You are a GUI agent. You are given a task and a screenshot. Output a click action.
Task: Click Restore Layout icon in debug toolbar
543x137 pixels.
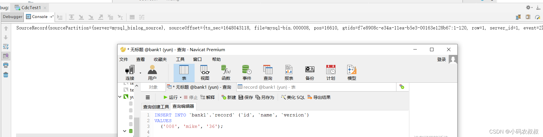pyautogui.click(x=518, y=17)
